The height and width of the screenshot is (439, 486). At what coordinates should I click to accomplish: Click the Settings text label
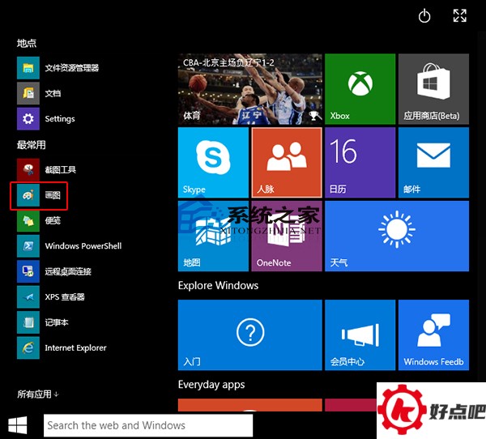point(60,119)
